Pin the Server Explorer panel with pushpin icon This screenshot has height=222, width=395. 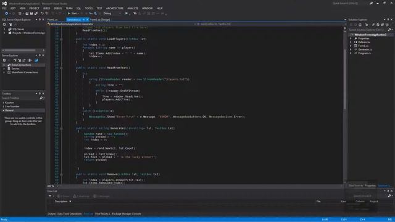click(39, 55)
